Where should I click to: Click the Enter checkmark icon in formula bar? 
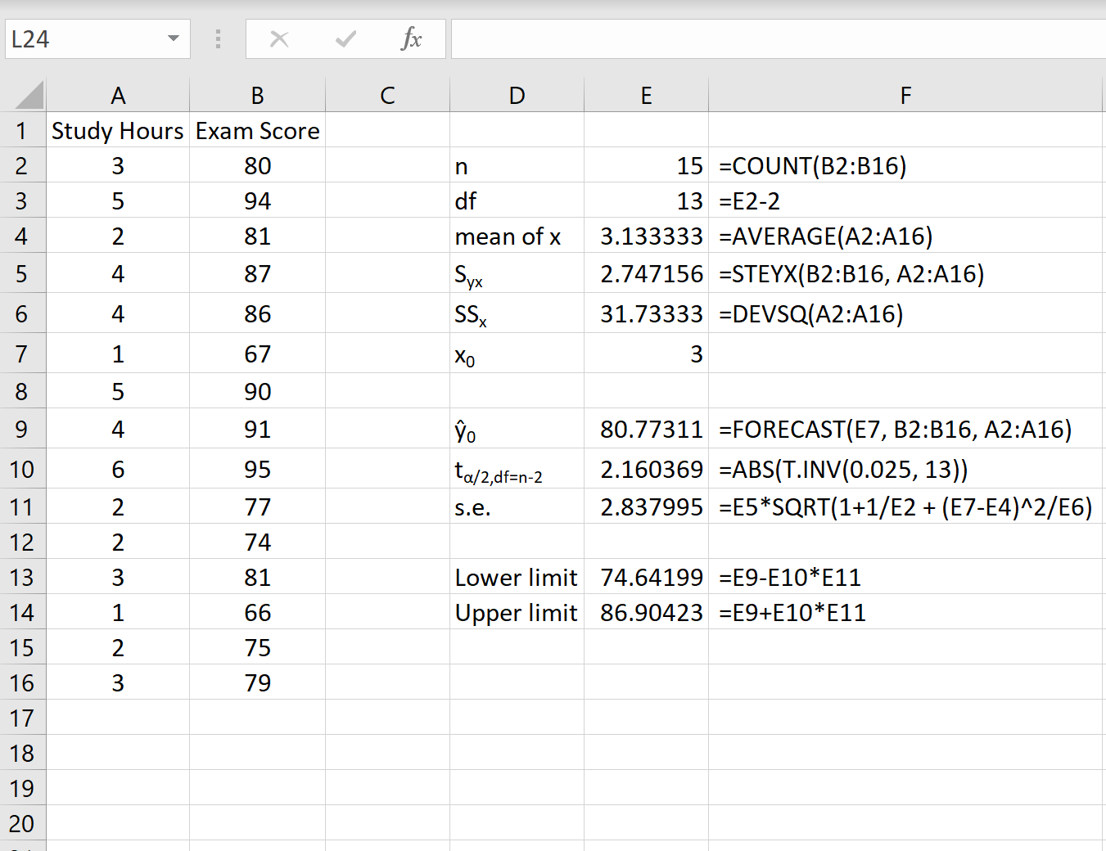tap(345, 38)
